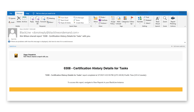This screenshot has width=194, height=112.
Task: Mark the message Unread
Action: click(119, 20)
